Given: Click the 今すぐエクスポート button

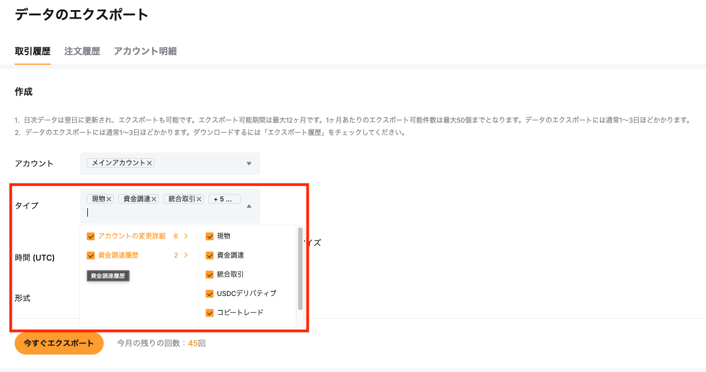Looking at the screenshot, I should pos(59,343).
